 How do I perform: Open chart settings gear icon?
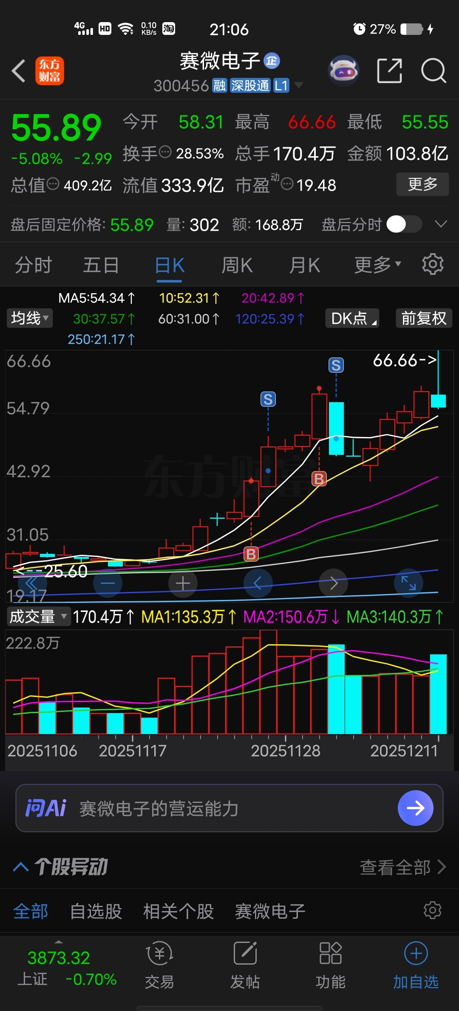click(x=433, y=264)
